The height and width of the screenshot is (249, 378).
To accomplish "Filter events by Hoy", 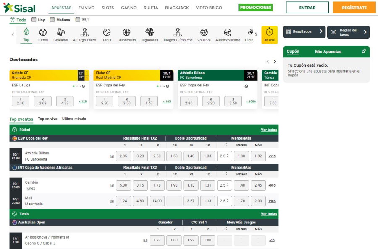I will pos(38,20).
